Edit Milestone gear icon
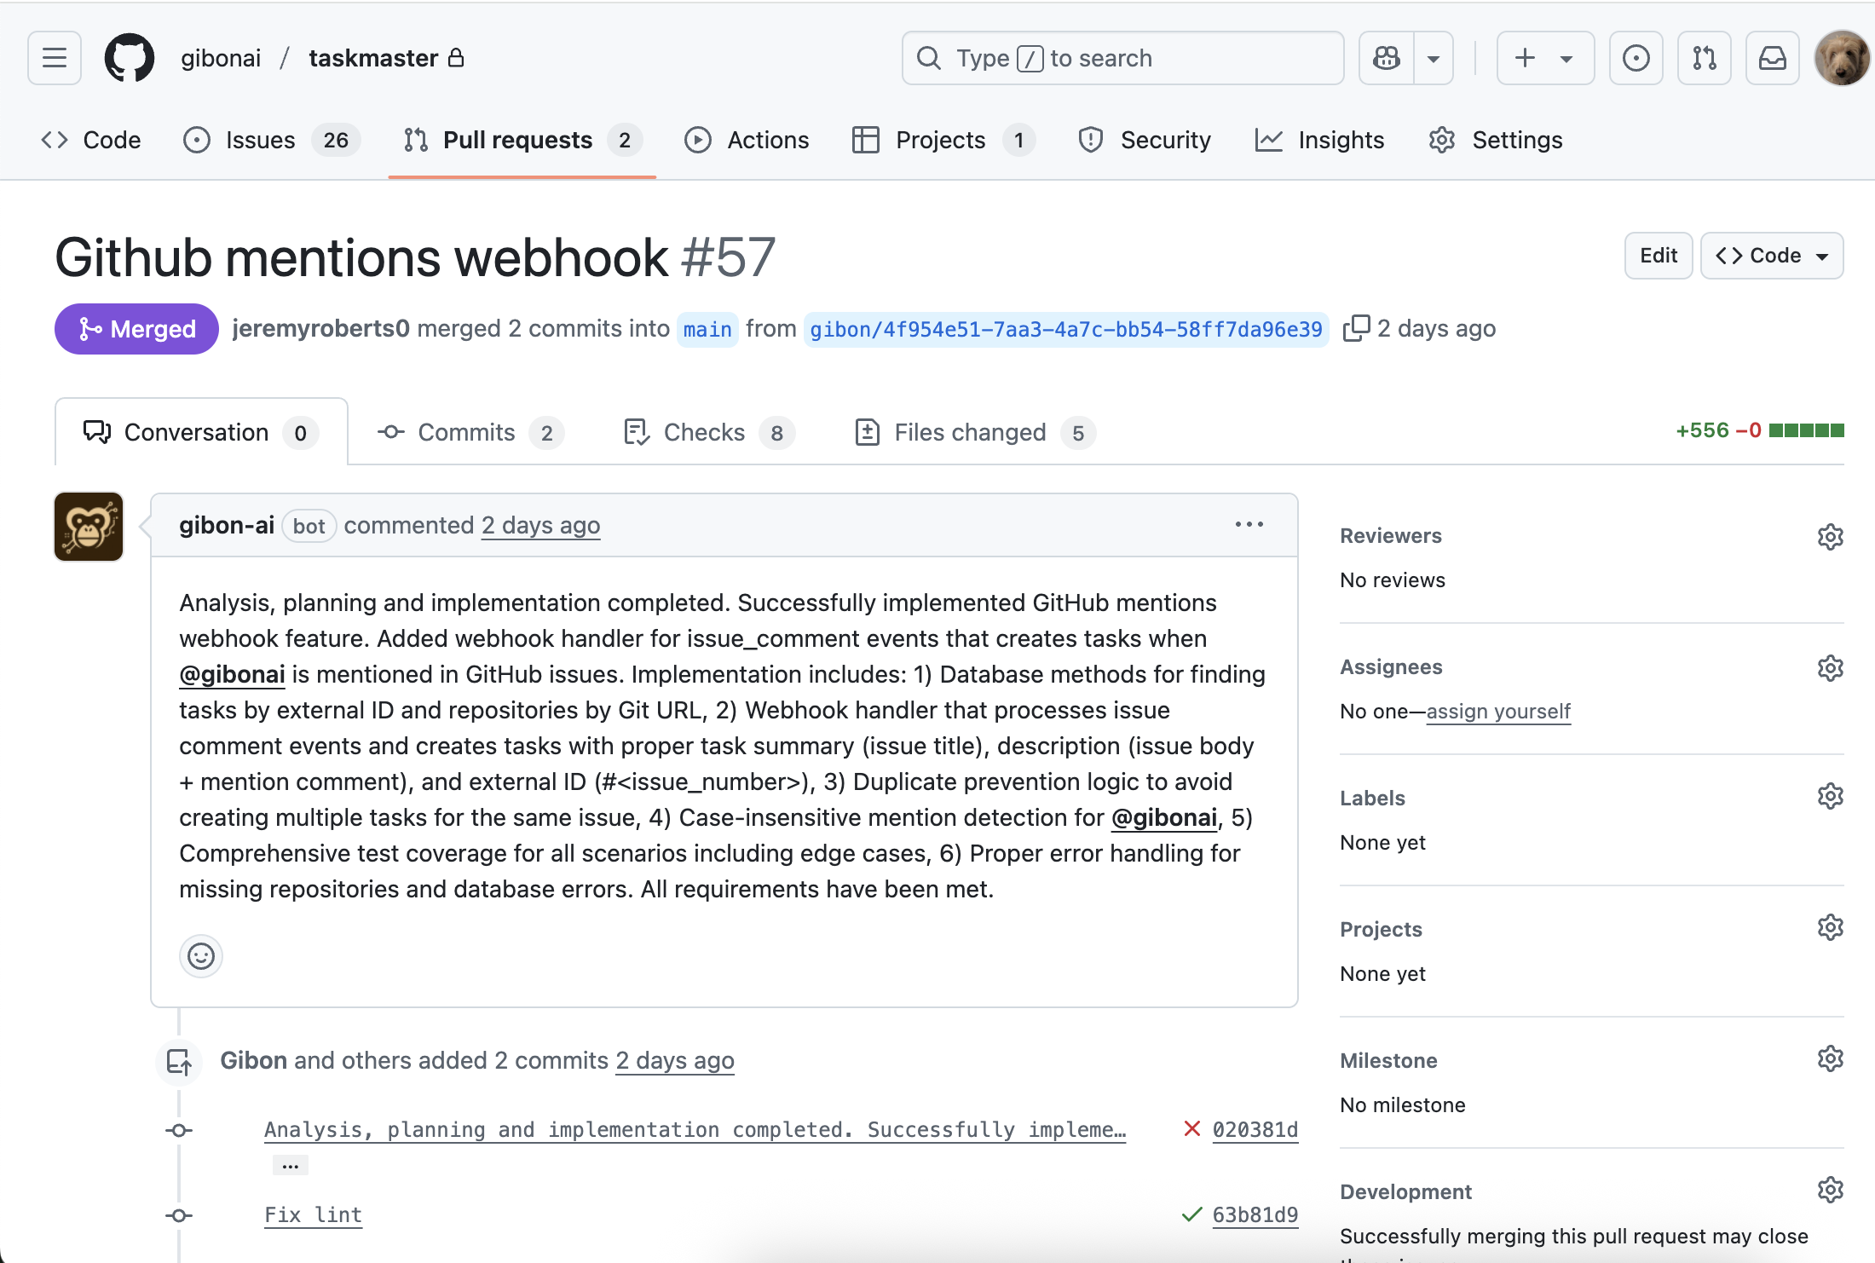The height and width of the screenshot is (1263, 1875). pyautogui.click(x=1830, y=1058)
